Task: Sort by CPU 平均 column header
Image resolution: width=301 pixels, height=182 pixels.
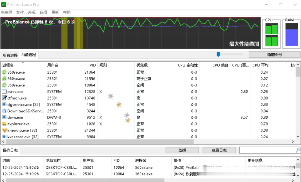Action: coord(260,65)
